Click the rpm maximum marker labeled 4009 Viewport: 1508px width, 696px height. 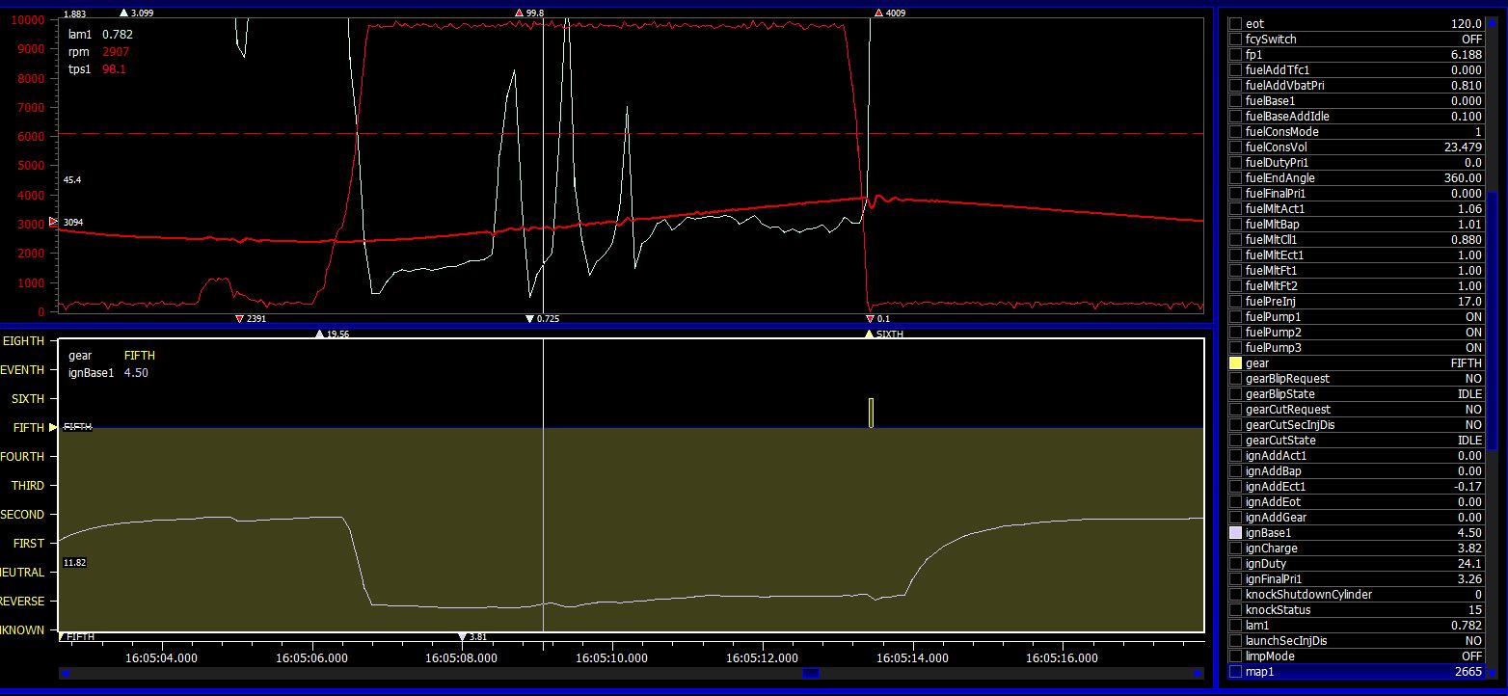pos(878,13)
